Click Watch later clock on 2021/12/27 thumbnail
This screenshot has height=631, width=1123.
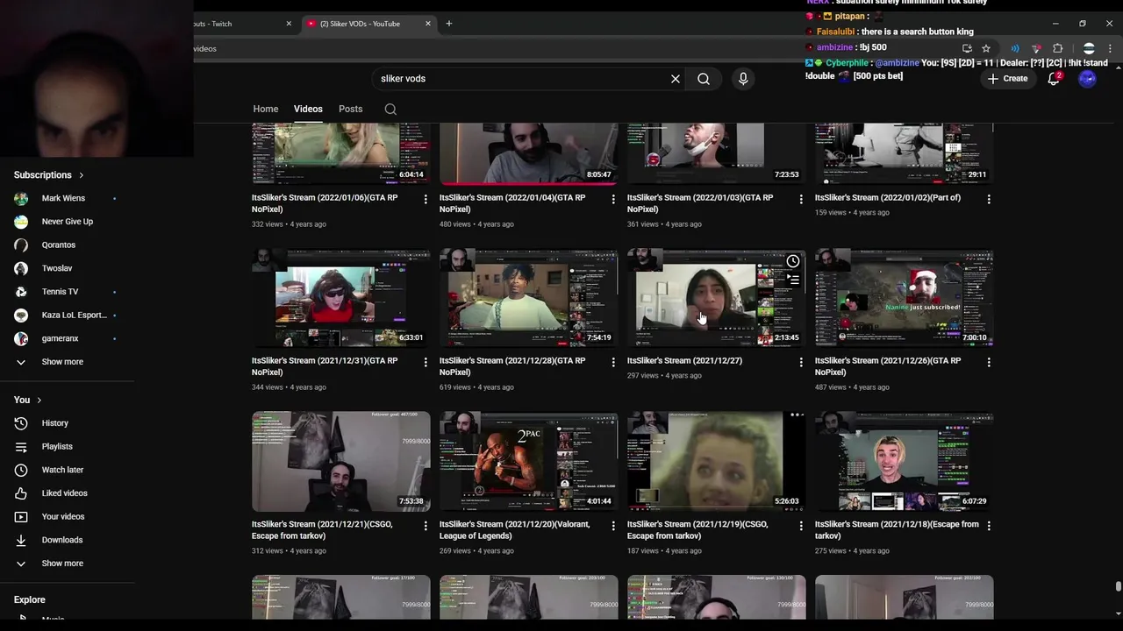(x=793, y=261)
